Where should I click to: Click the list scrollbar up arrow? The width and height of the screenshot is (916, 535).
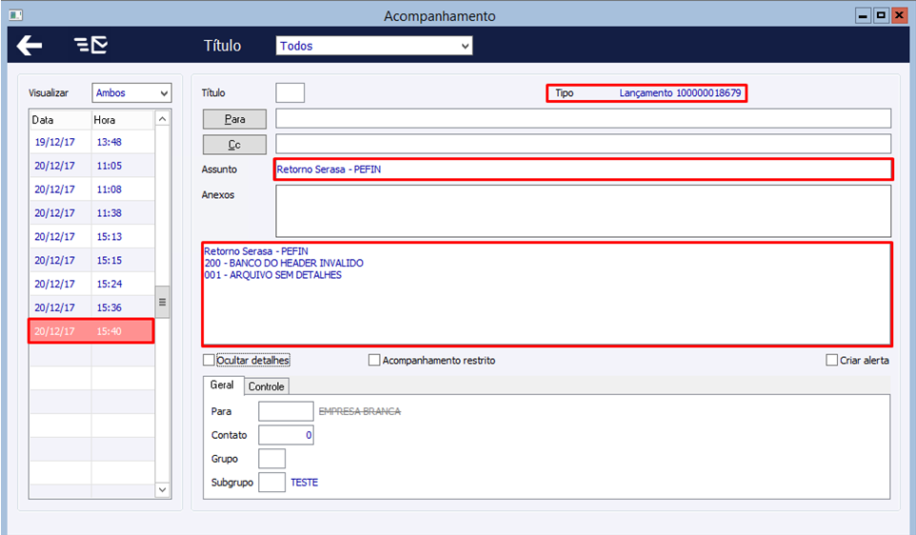(163, 119)
